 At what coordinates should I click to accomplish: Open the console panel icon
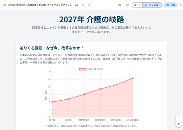click(x=120, y=5)
